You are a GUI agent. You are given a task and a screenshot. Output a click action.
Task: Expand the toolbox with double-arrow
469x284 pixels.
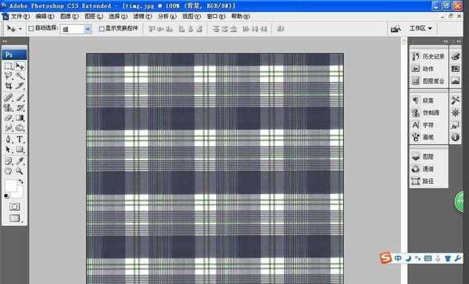5,41
